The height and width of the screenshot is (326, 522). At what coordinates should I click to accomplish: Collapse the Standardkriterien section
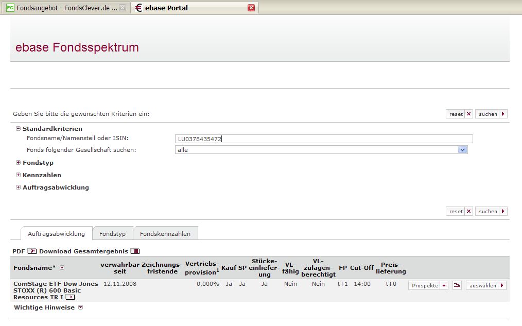[x=19, y=129]
